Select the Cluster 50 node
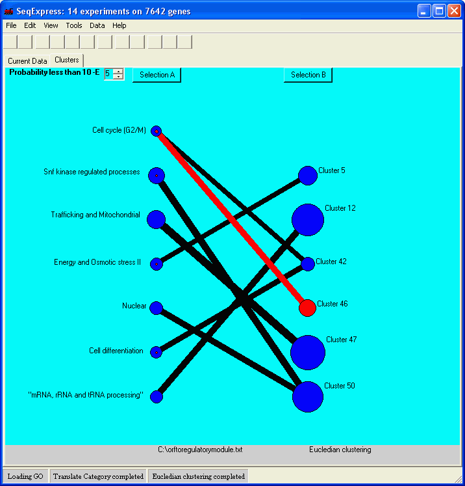The width and height of the screenshot is (465, 486). (307, 397)
